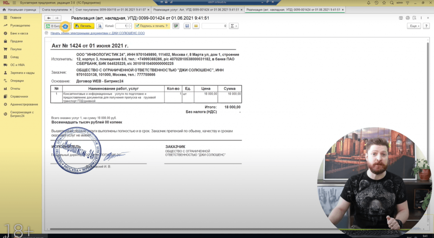
Task: Click the Копий number input field
Action: (121, 26)
